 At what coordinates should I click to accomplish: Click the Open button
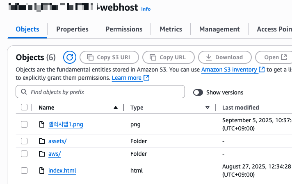coord(274,57)
